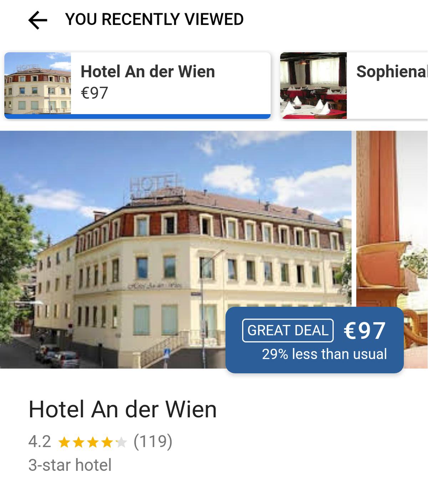Tap the Sophienalpe name text
The height and width of the screenshot is (493, 428).
(x=392, y=72)
